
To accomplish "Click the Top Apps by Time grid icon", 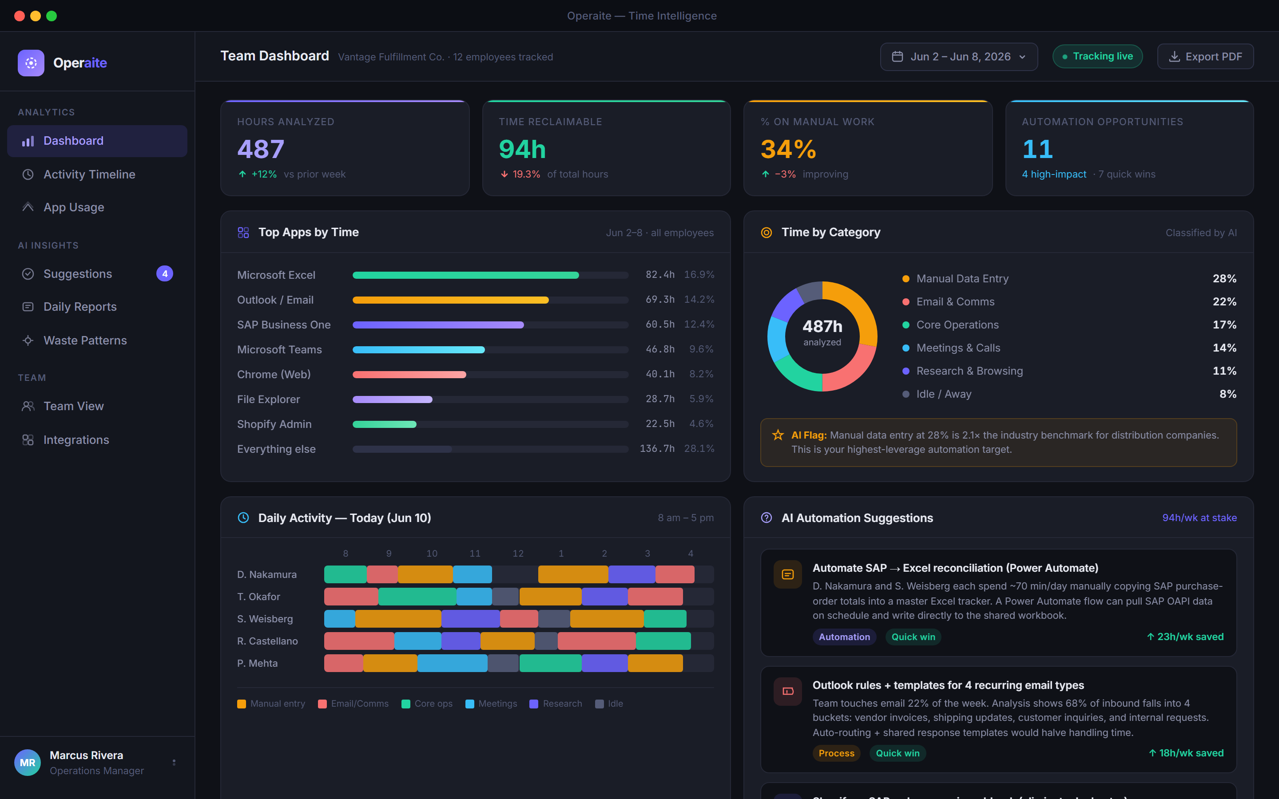I will coord(243,233).
